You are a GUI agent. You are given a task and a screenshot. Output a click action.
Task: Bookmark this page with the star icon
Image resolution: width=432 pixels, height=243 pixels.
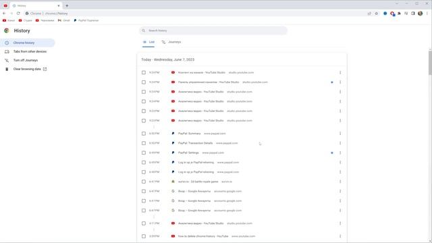[x=377, y=13]
